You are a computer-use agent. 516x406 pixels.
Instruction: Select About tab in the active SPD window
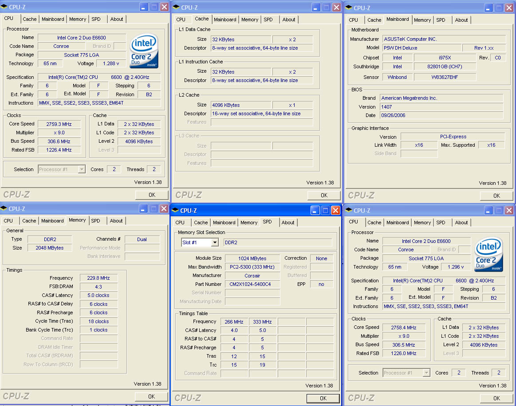288,223
